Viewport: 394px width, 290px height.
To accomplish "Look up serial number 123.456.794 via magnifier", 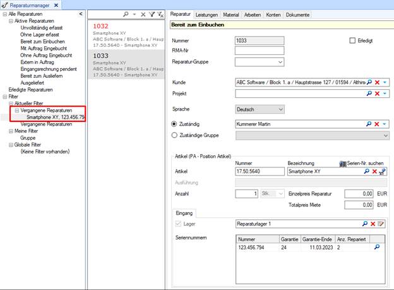I will [377, 247].
